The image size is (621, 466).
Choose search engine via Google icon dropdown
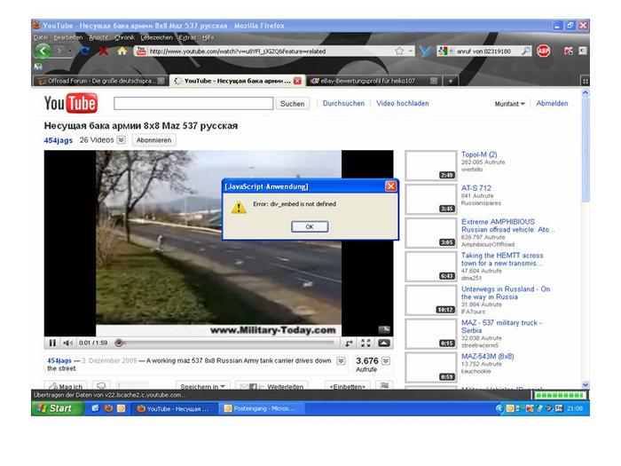[x=445, y=51]
